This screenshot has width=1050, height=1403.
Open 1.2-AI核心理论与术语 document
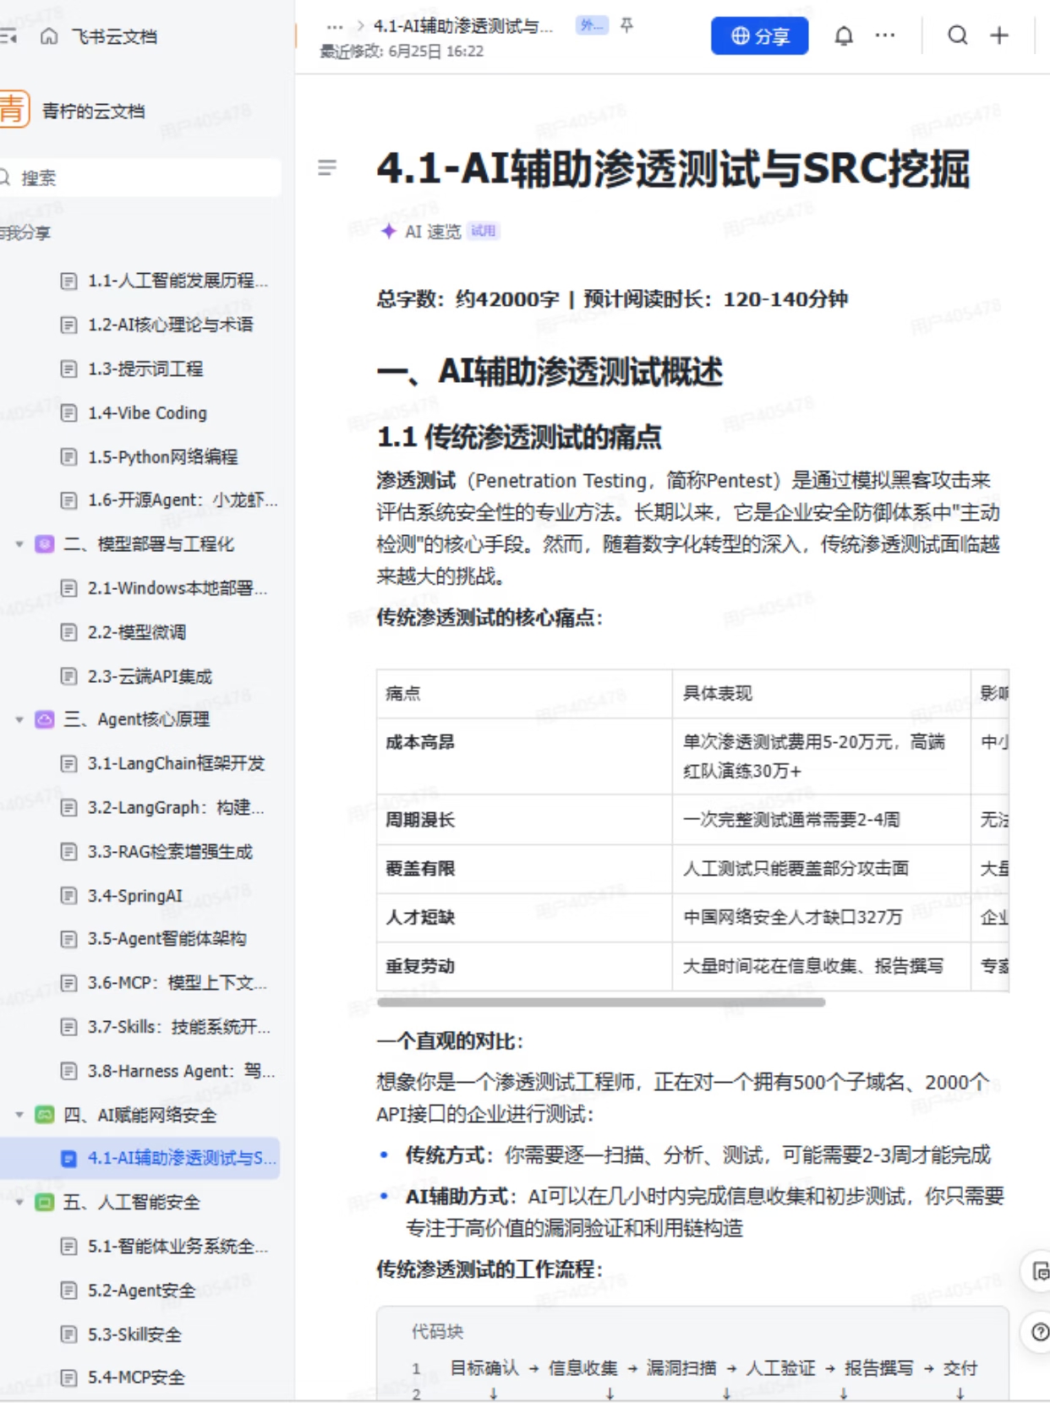point(169,325)
